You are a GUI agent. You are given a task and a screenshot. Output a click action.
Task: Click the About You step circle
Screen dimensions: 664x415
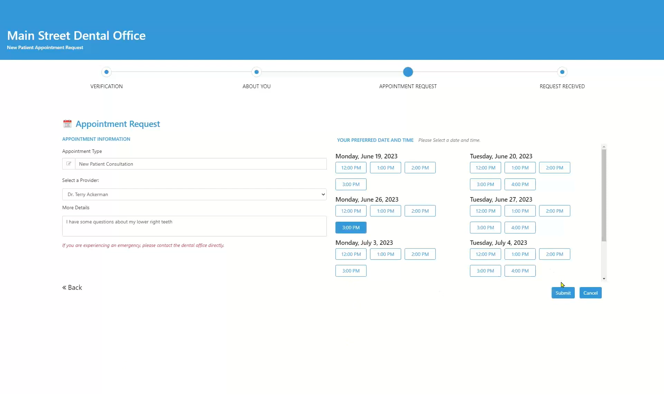(256, 72)
